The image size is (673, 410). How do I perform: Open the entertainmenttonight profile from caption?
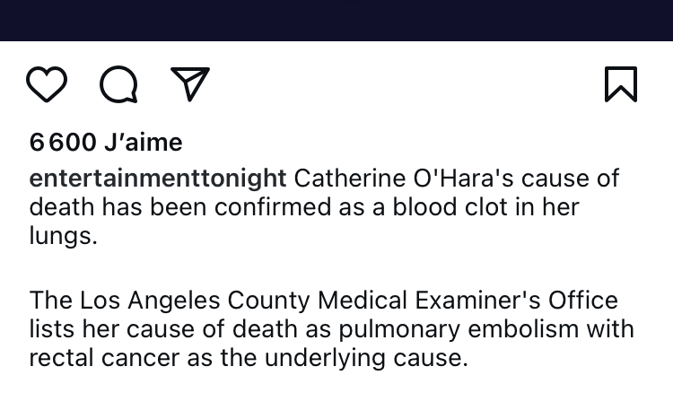pyautogui.click(x=158, y=178)
